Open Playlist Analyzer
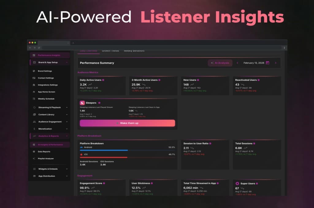 pos(46,159)
